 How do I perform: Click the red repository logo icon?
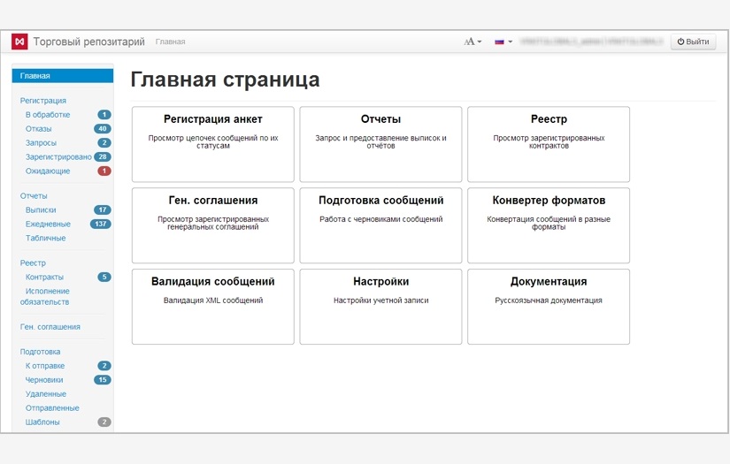19,42
